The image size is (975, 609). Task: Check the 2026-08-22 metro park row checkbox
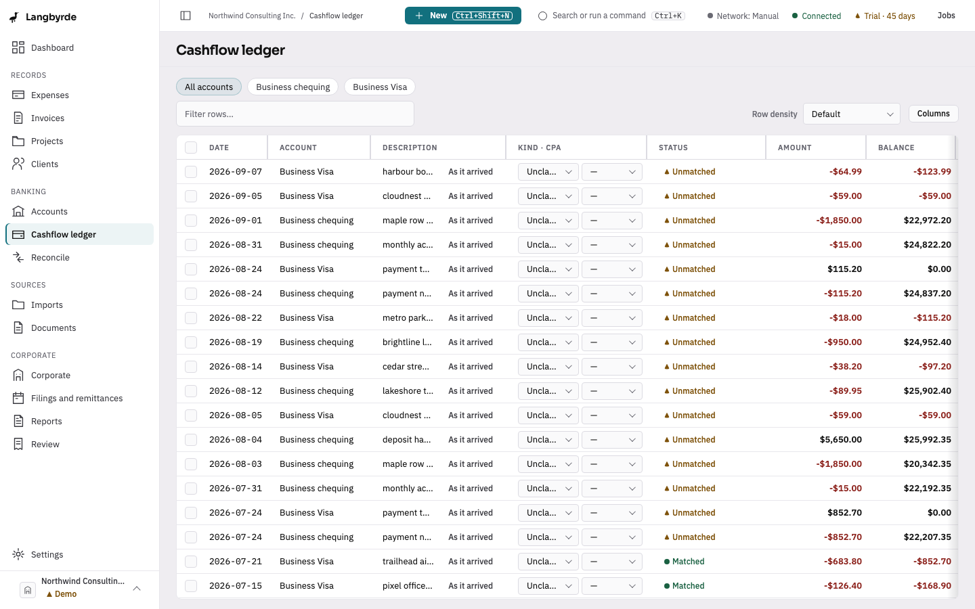(x=191, y=318)
